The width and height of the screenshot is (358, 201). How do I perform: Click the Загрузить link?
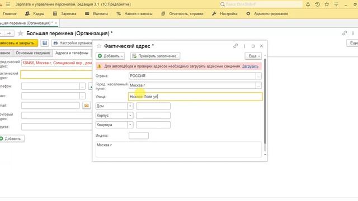pos(250,66)
